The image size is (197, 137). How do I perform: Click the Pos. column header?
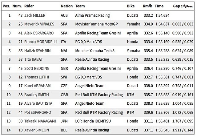pos(6,6)
